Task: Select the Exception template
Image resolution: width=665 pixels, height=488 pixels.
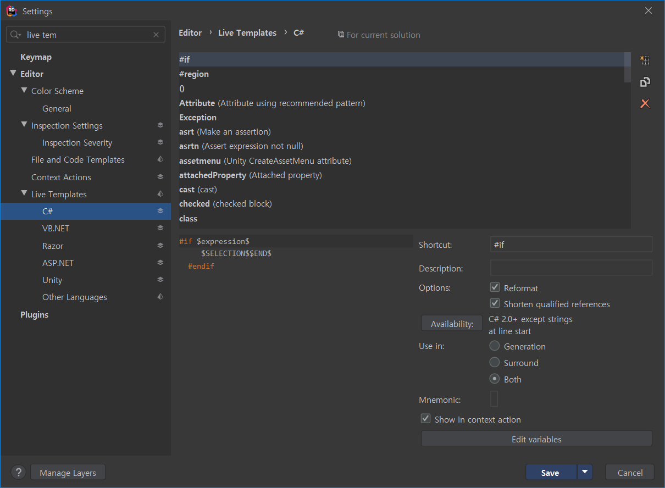Action: [x=402, y=117]
